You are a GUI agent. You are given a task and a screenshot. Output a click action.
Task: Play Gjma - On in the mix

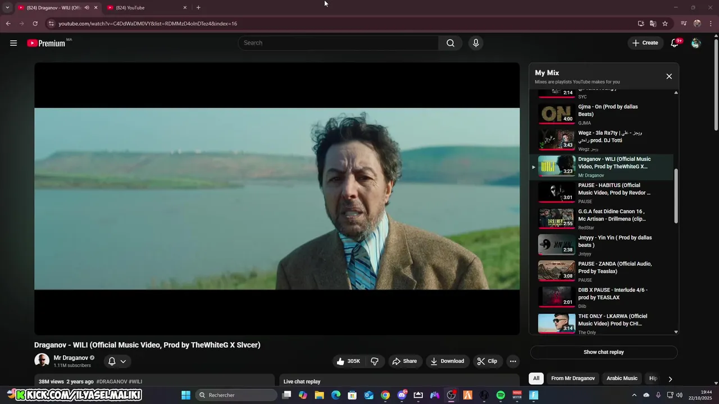pos(601,114)
